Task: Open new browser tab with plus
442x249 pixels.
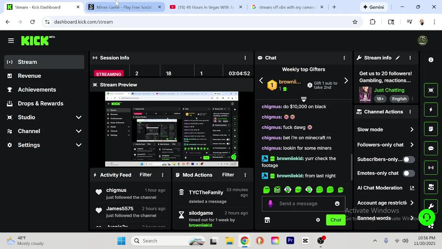Action: (334, 7)
